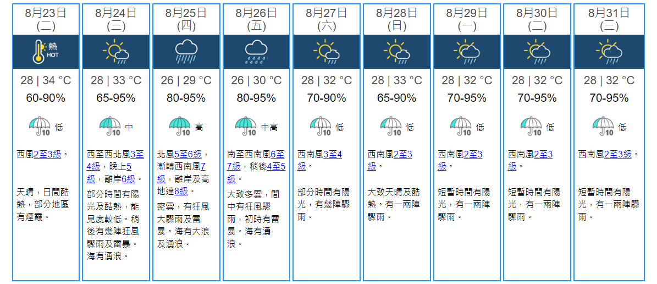Click the weather icon for 8月29日
657x284 pixels.
[x=467, y=52]
